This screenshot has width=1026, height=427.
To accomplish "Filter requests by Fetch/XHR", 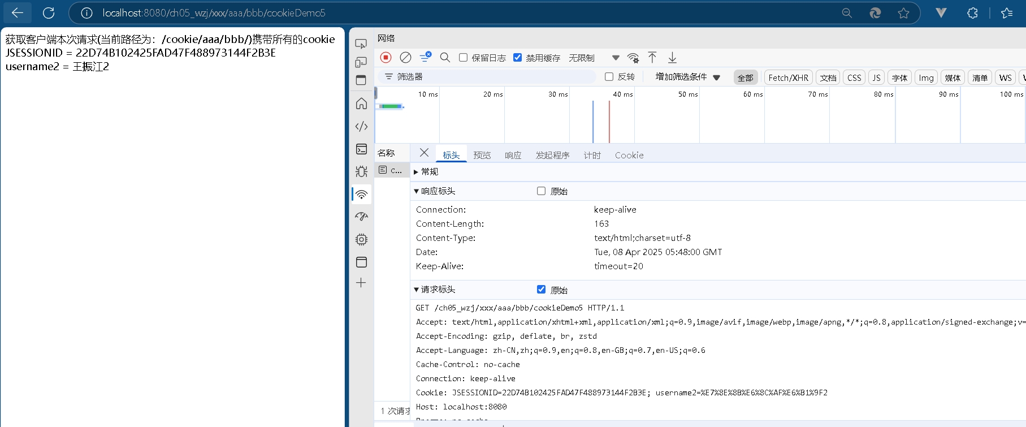I will click(x=788, y=77).
